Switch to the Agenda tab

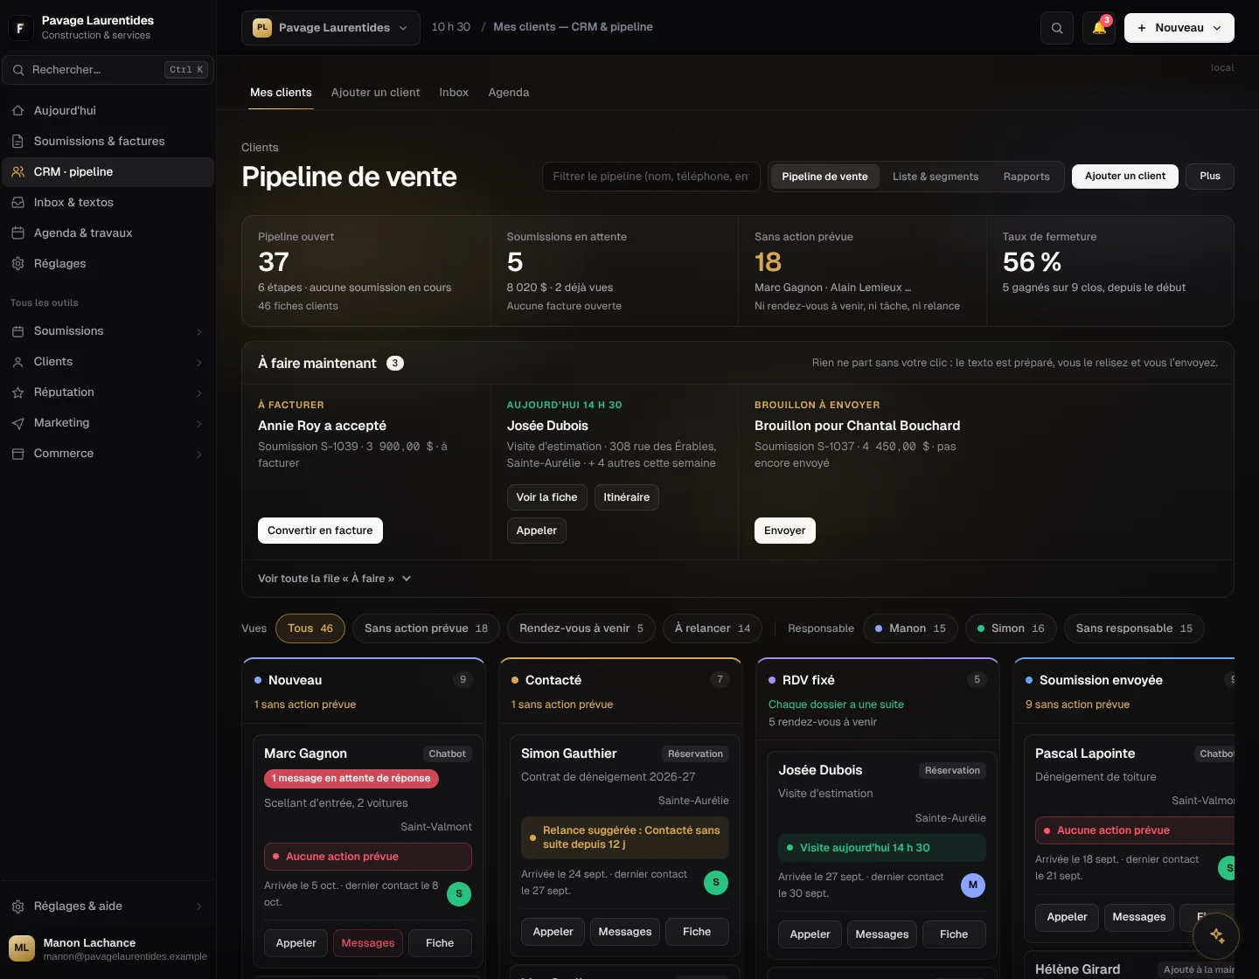(x=509, y=93)
